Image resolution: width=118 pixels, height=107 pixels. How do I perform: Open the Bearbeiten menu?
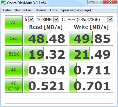(x=23, y=10)
